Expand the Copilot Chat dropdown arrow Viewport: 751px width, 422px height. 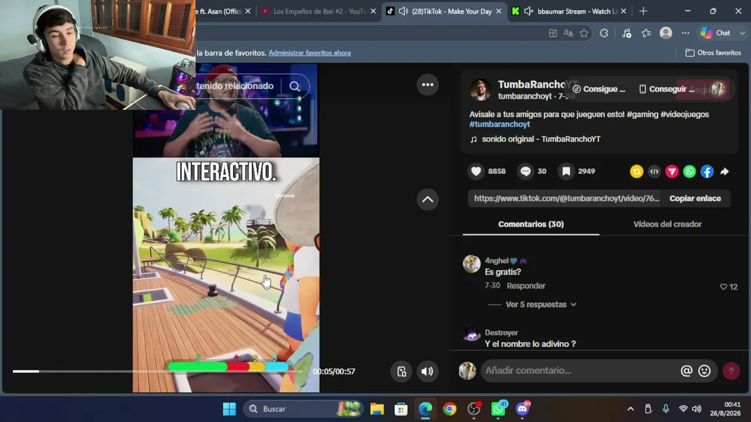(742, 33)
